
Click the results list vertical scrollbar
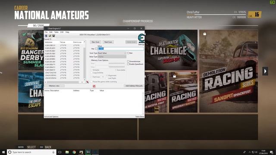click(x=85, y=61)
